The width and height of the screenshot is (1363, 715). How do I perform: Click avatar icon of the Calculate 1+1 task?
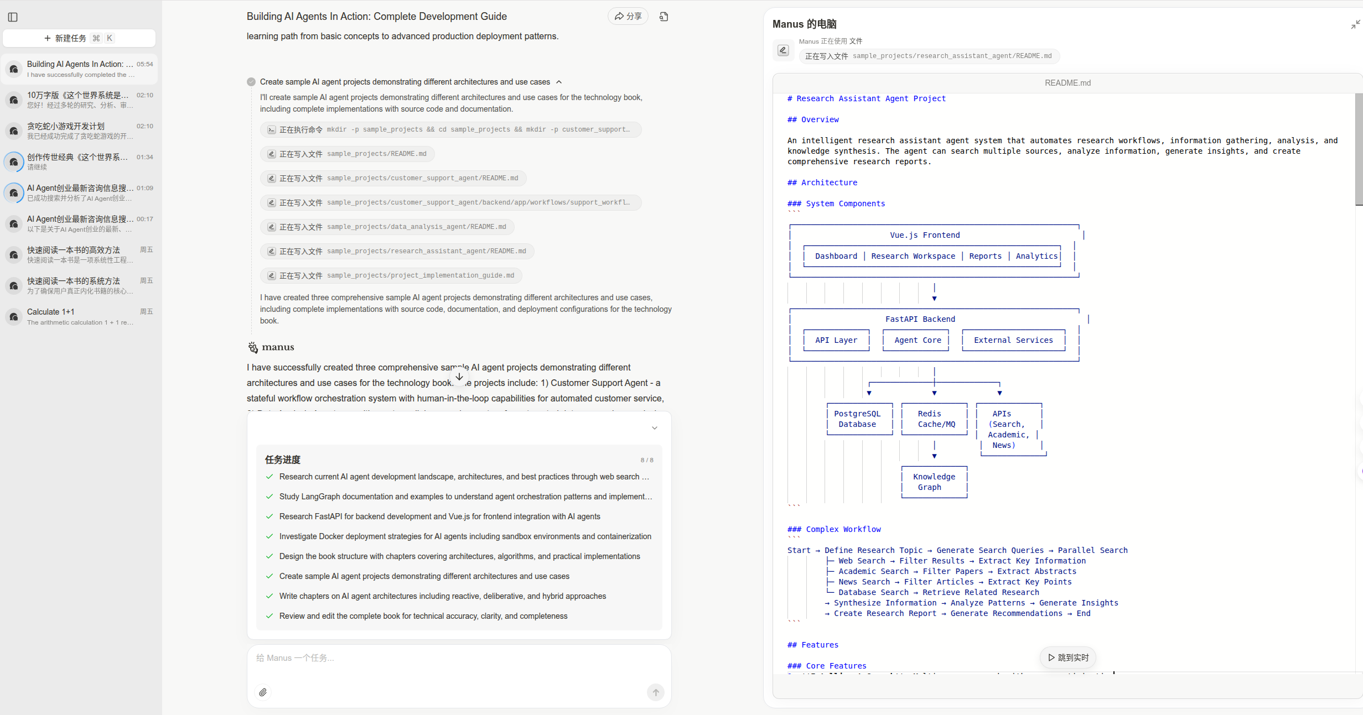14,317
